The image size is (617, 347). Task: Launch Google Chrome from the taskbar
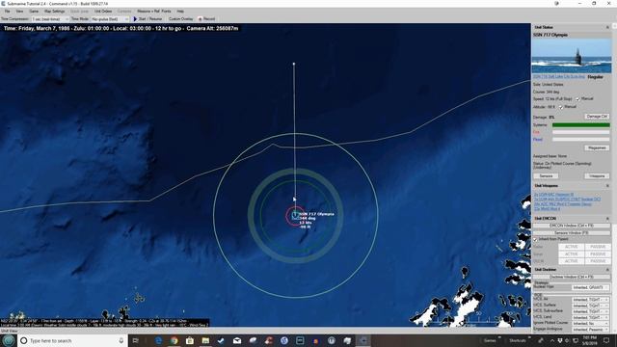[x=174, y=340]
